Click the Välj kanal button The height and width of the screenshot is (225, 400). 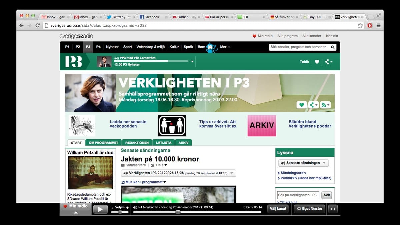[x=278, y=209]
